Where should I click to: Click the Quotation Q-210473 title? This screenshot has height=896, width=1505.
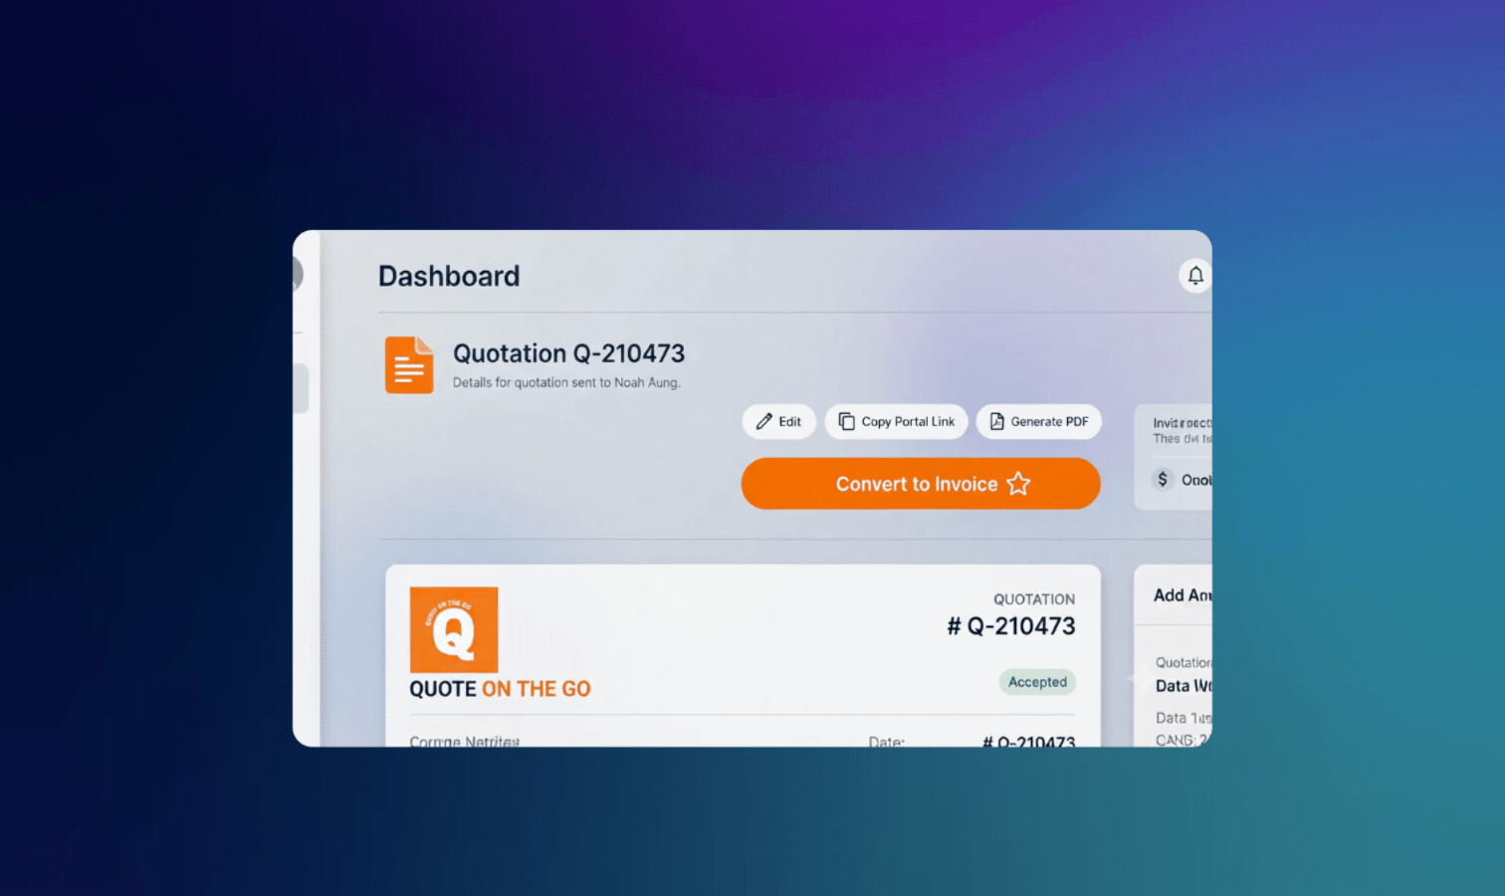pos(569,353)
